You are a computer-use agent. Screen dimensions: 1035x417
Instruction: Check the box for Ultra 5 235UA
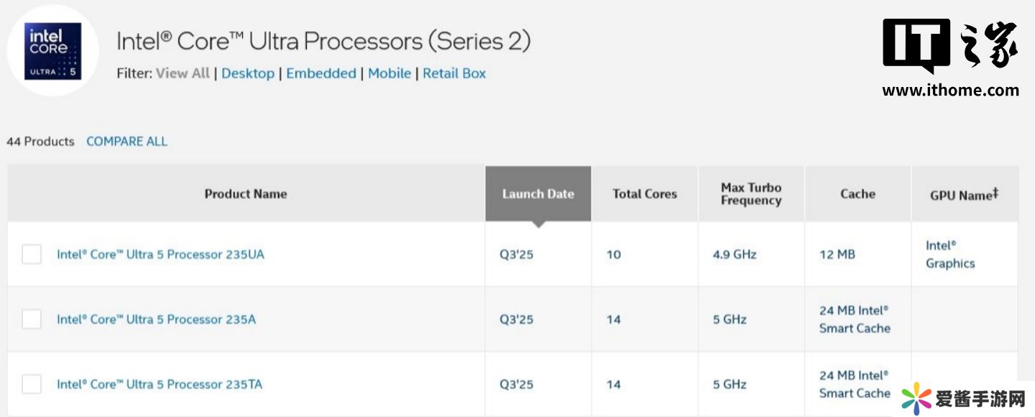tap(32, 255)
